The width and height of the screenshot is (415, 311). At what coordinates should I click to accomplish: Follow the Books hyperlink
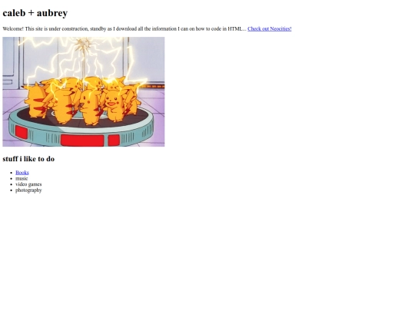[22, 173]
